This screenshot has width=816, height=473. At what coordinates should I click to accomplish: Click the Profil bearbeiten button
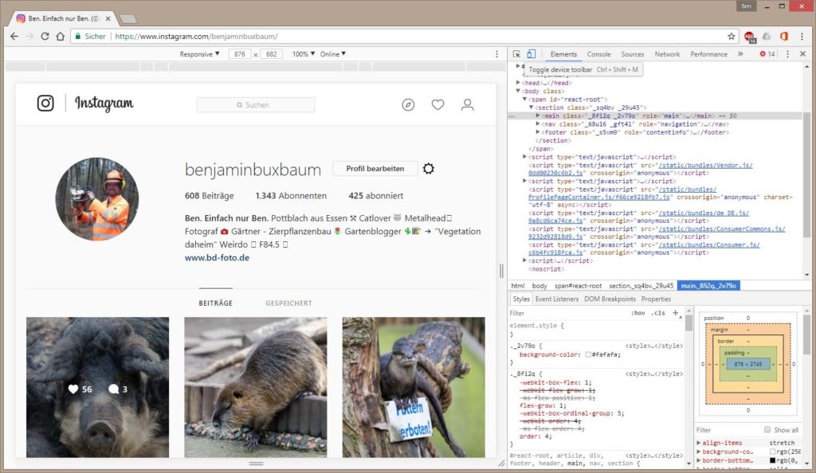click(375, 168)
